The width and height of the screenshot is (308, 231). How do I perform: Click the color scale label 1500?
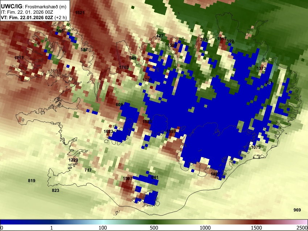coord(257,228)
